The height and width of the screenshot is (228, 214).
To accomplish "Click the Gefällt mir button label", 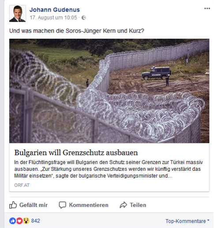I will [34, 205].
